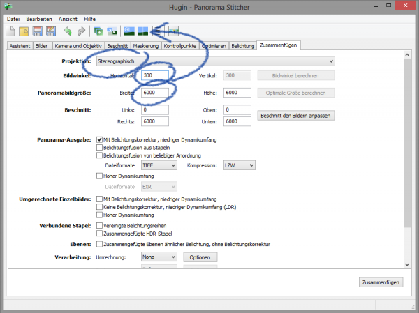Check Mit Belichtungskorrektur under Umgerechnete Einzelbilder
Image resolution: width=419 pixels, height=313 pixels.
[x=99, y=199]
